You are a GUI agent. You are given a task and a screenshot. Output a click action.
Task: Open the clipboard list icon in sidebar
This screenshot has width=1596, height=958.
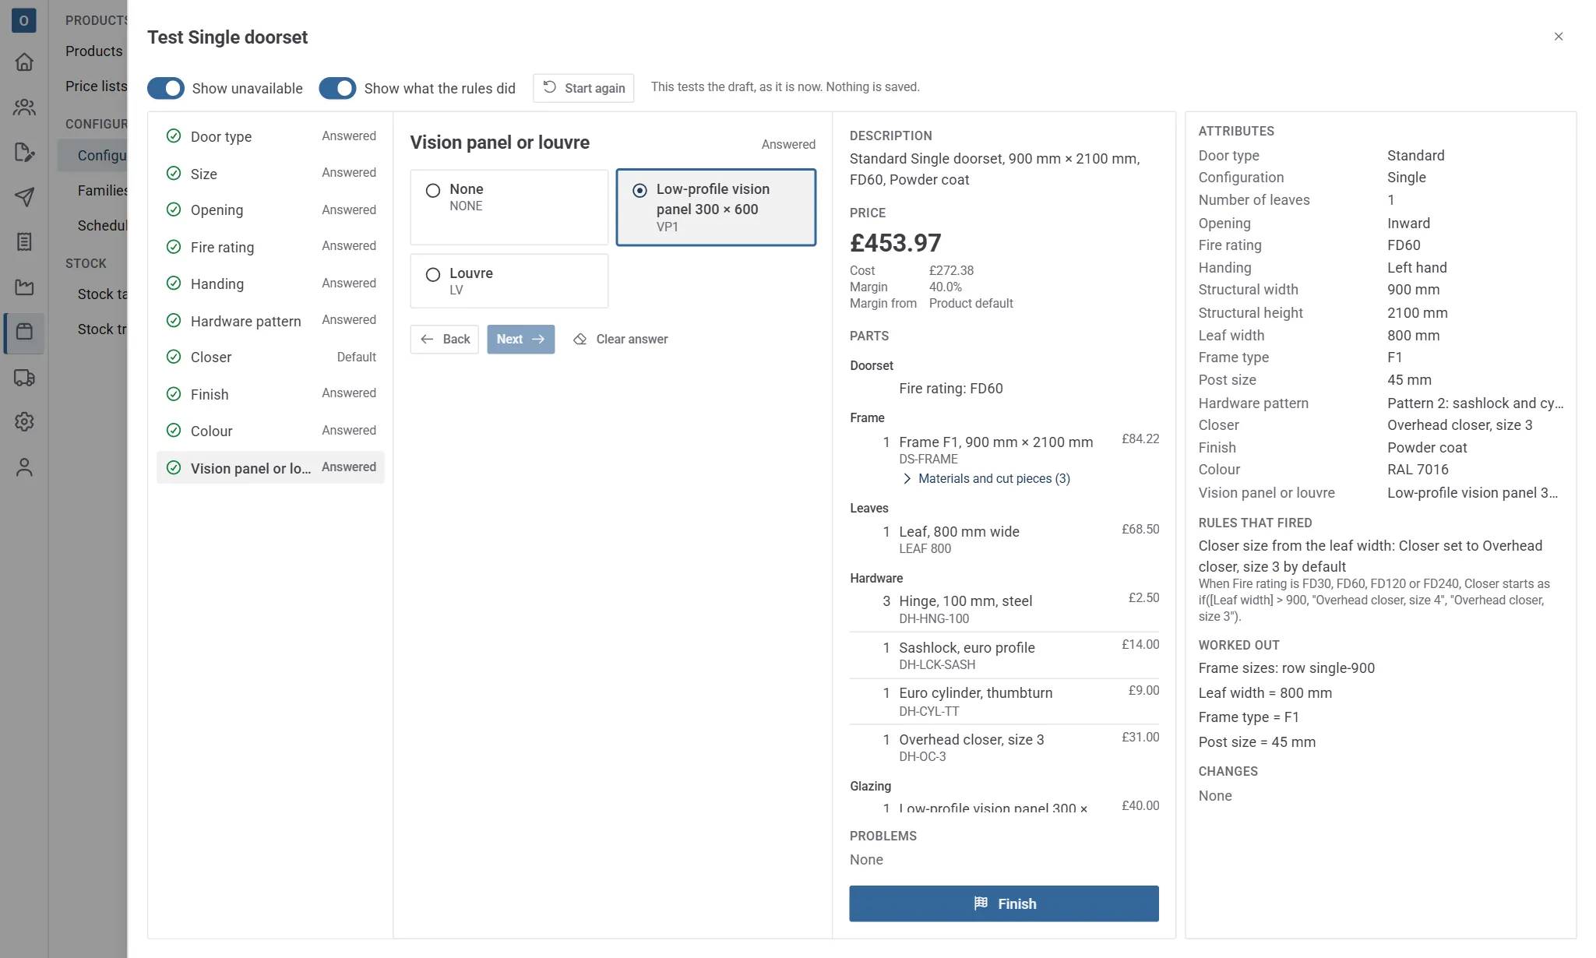click(24, 242)
